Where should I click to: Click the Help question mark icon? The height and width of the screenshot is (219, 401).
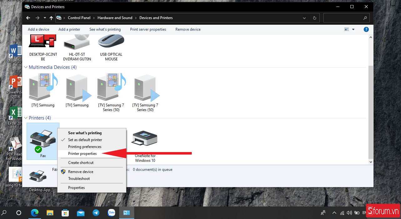(x=366, y=29)
